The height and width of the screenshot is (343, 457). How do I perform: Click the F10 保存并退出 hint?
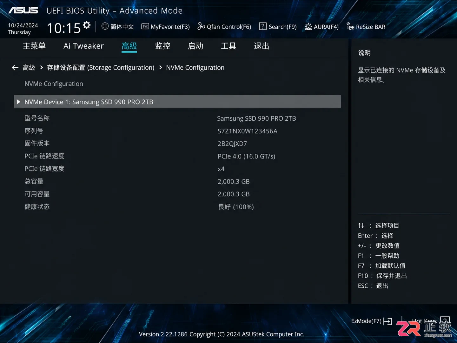pyautogui.click(x=382, y=276)
